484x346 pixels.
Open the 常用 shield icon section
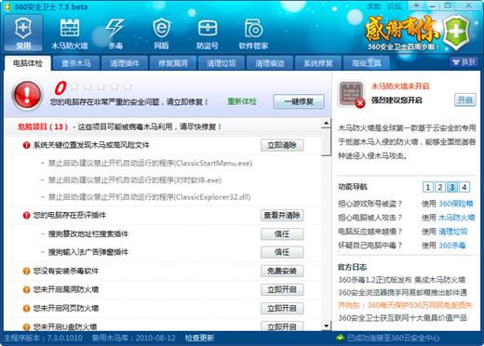click(23, 33)
